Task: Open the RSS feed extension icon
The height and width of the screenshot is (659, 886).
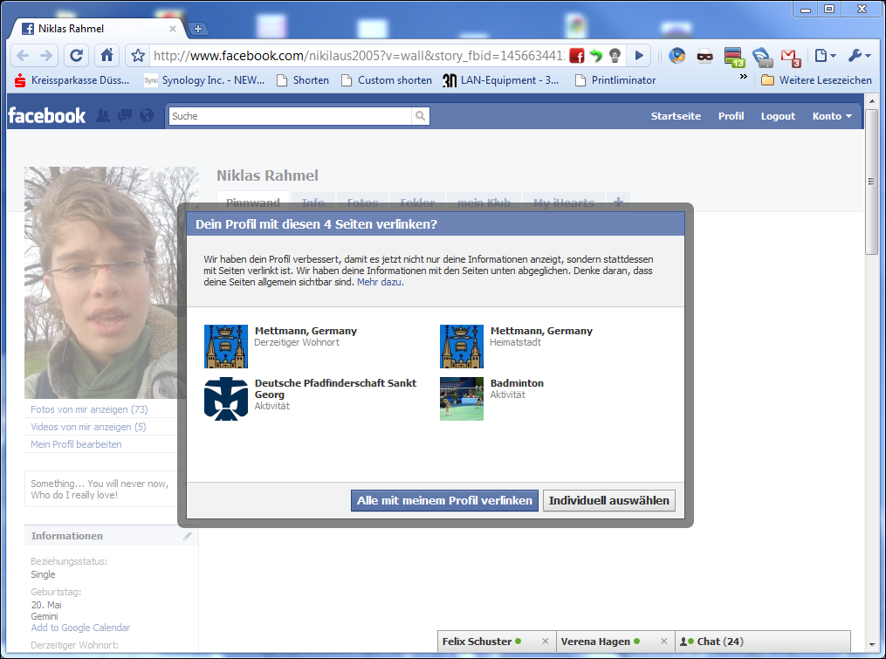Action: [762, 57]
